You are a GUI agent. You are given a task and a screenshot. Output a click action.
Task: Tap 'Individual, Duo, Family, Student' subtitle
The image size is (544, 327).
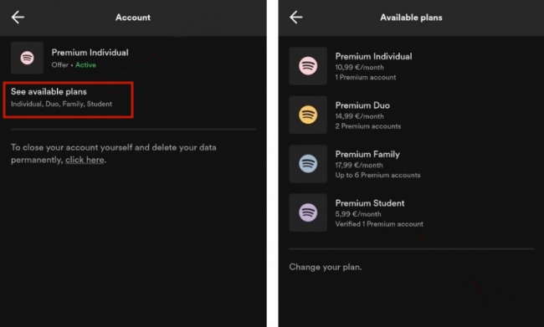click(x=61, y=104)
